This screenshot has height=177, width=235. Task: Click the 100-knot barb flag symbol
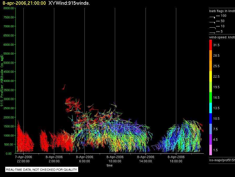click(x=212, y=17)
